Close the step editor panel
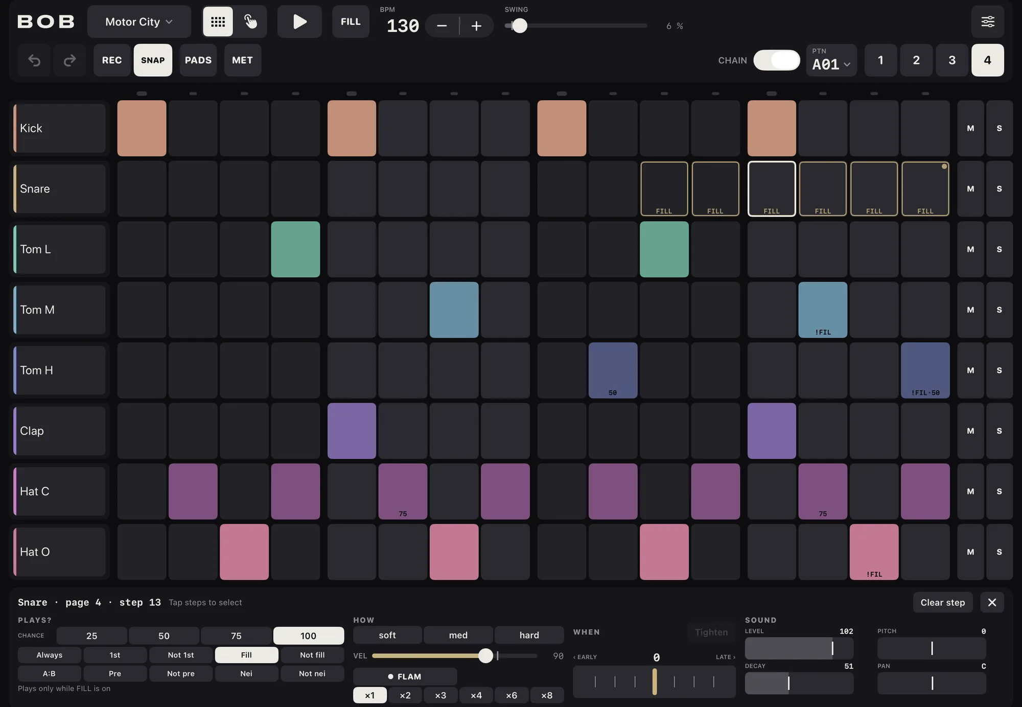 tap(992, 602)
